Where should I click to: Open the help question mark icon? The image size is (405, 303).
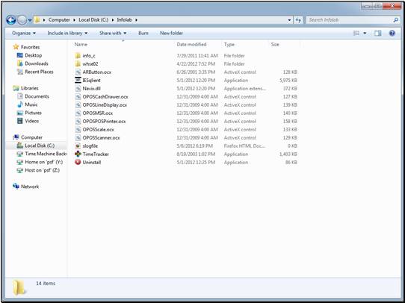click(x=392, y=33)
